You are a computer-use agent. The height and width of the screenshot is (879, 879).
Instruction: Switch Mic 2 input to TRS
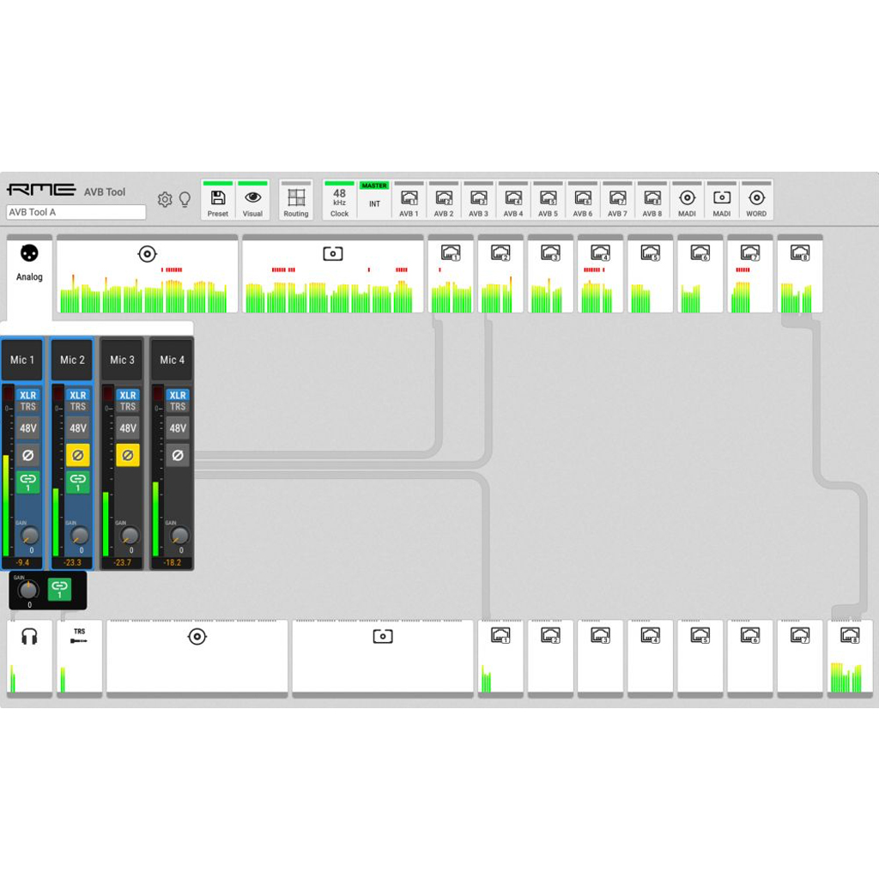77,406
